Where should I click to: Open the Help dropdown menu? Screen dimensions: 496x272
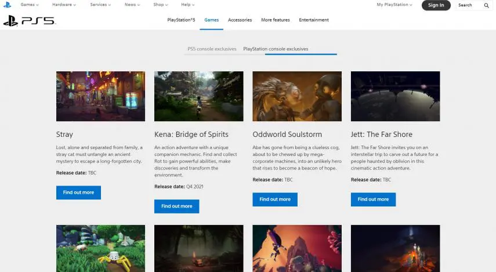tap(187, 5)
